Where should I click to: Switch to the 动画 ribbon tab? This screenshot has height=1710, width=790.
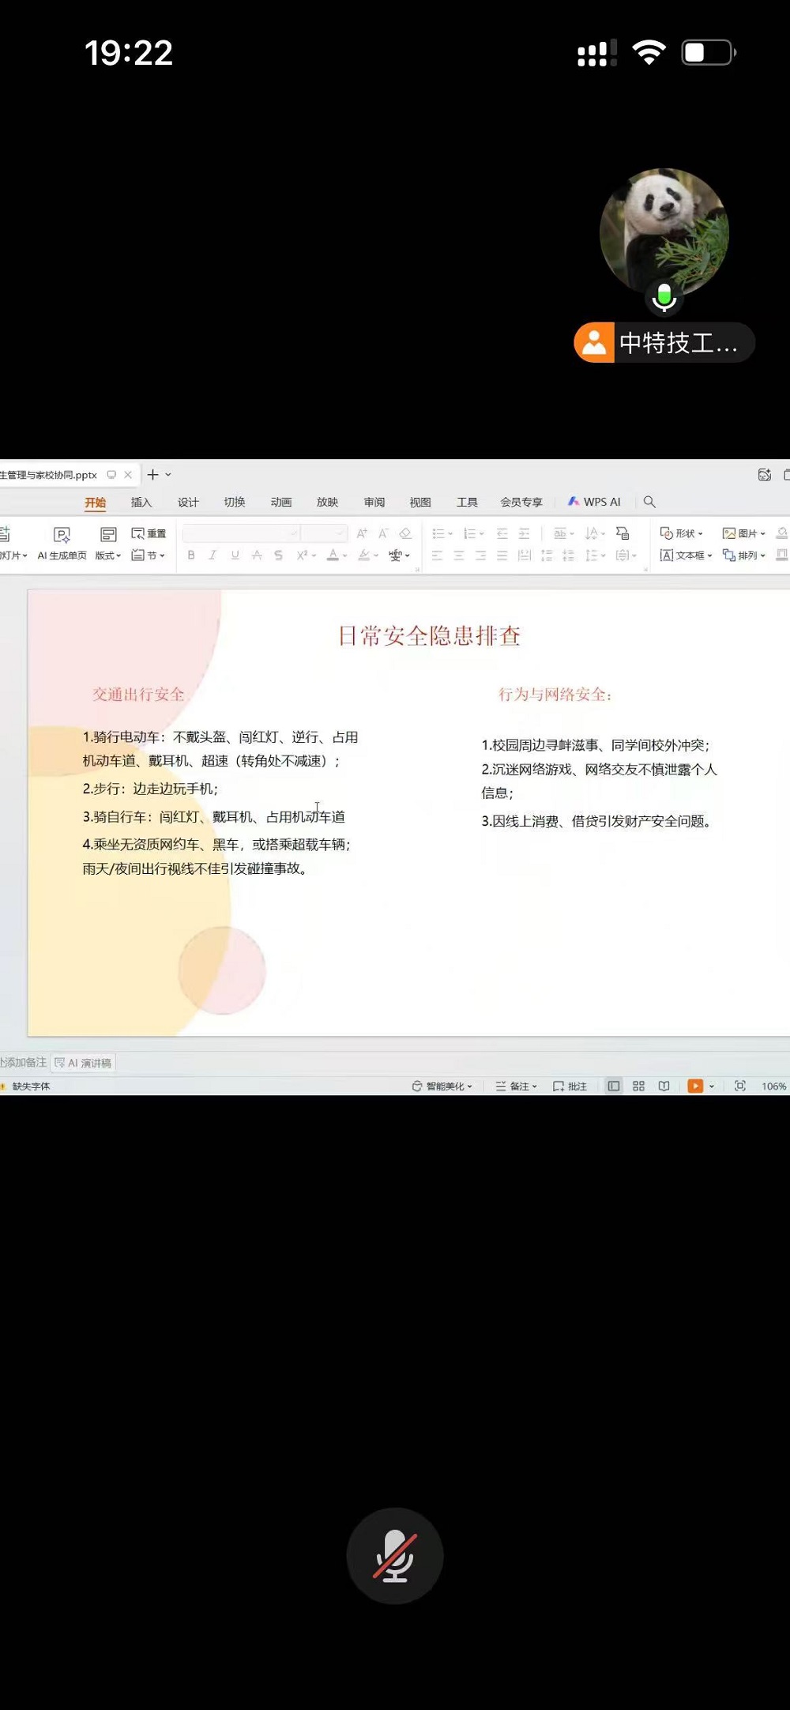[x=281, y=502]
